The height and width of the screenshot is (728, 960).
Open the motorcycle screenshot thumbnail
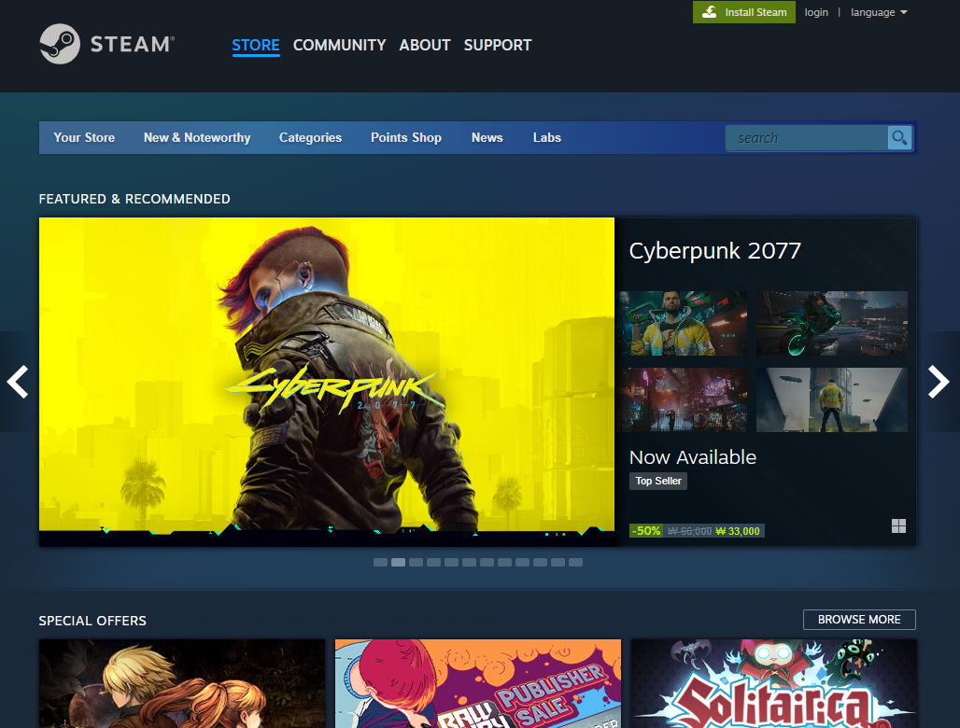(x=832, y=323)
